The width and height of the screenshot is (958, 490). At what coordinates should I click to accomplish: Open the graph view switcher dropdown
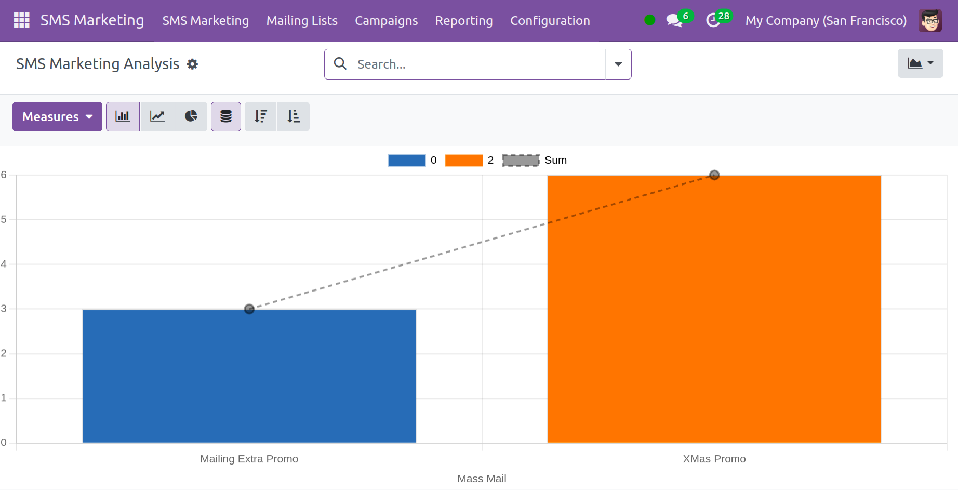point(920,63)
